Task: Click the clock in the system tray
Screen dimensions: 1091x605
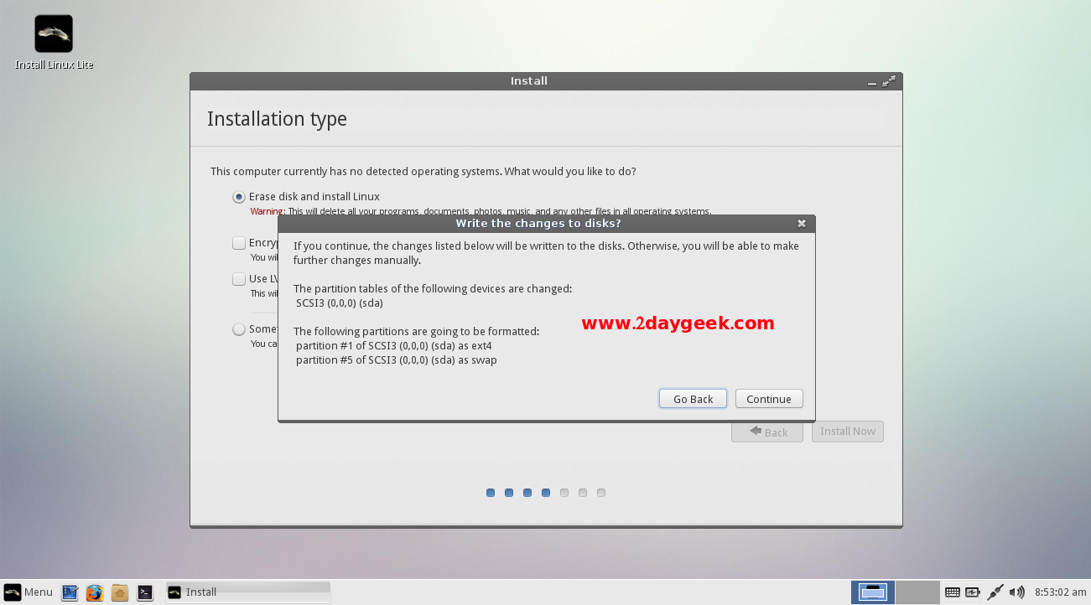Action: point(1059,592)
